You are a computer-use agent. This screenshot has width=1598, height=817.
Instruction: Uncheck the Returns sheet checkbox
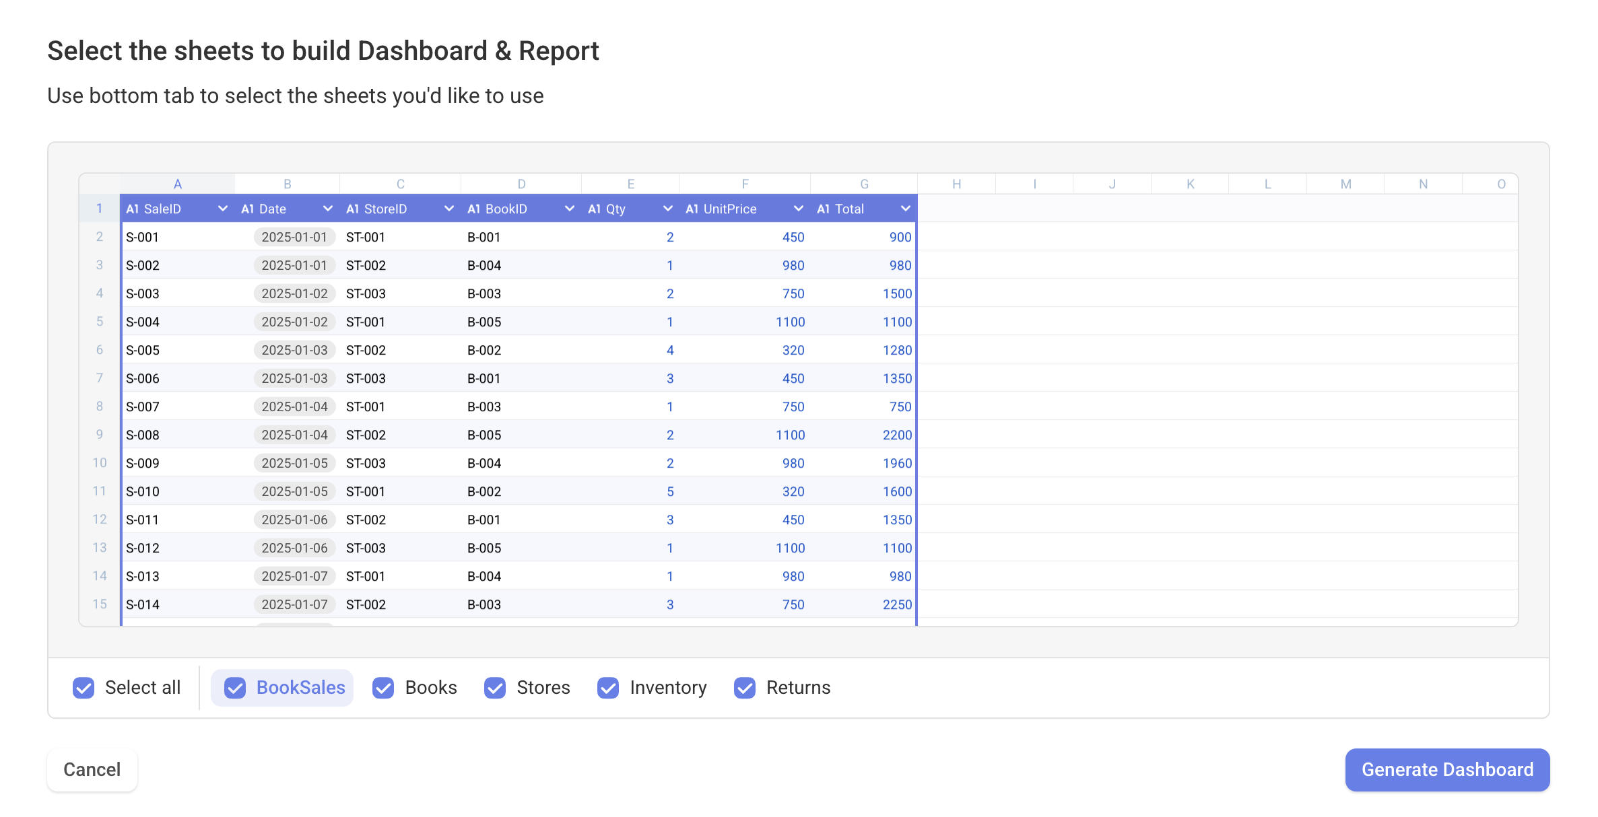point(745,687)
